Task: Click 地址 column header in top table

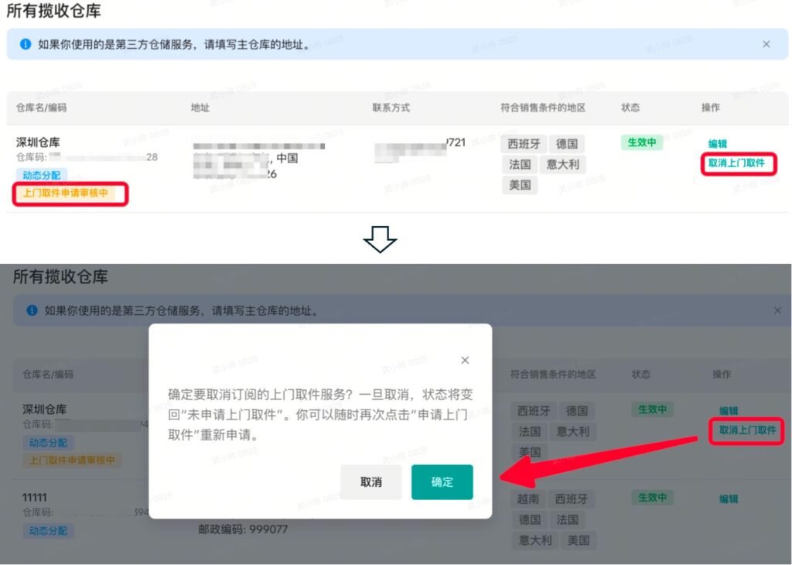Action: 200,108
